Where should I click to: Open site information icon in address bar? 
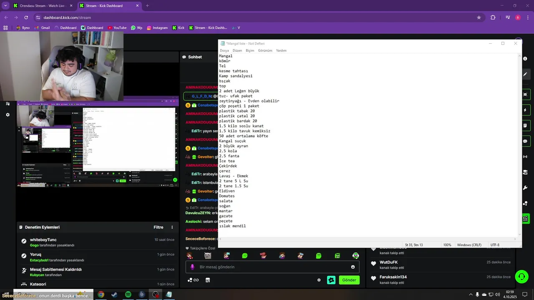[x=38, y=17]
